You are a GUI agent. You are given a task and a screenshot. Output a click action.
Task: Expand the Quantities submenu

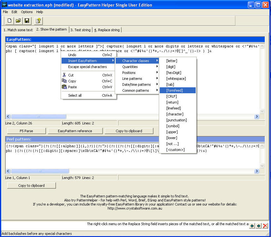(137, 67)
